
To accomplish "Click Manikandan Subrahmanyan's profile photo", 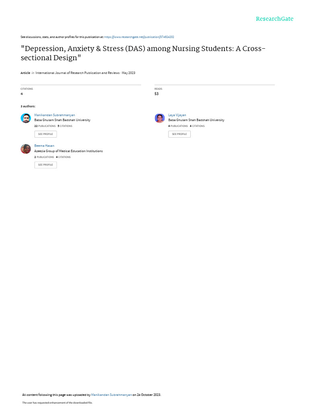I will click(26, 118).
